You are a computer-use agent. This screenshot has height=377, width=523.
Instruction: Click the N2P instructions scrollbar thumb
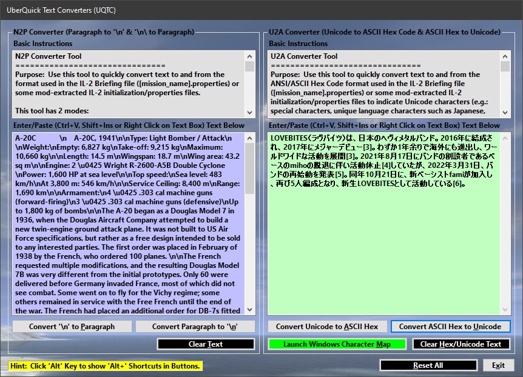250,66
